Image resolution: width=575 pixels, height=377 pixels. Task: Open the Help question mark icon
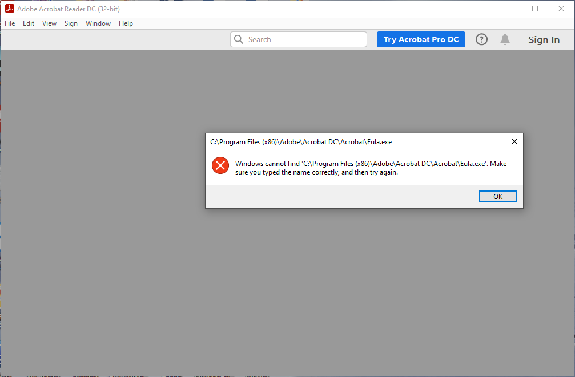click(x=481, y=39)
